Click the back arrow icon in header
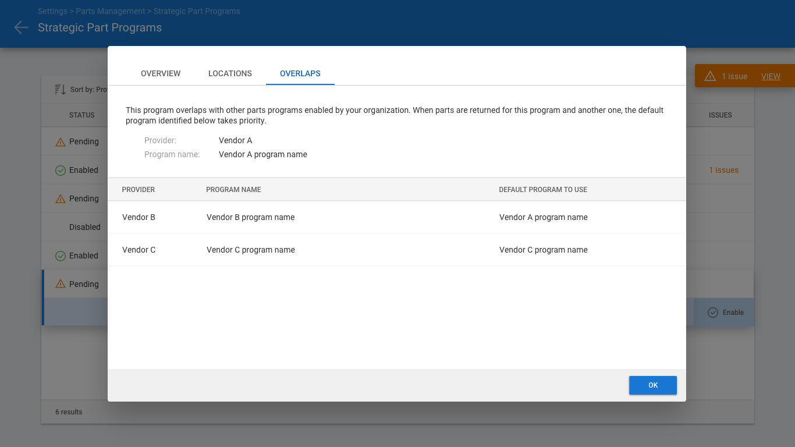This screenshot has height=447, width=795. [21, 27]
